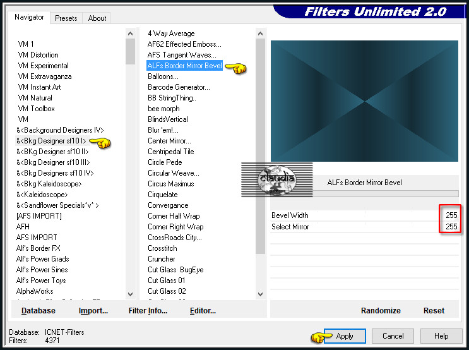Select AlphaWorks category

coord(35,291)
